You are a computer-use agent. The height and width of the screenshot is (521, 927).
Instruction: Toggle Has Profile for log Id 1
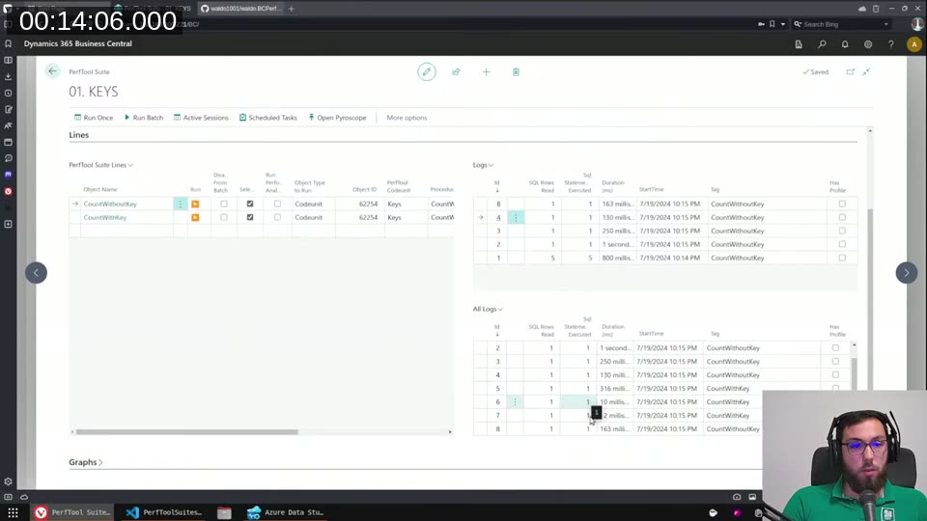tap(842, 258)
